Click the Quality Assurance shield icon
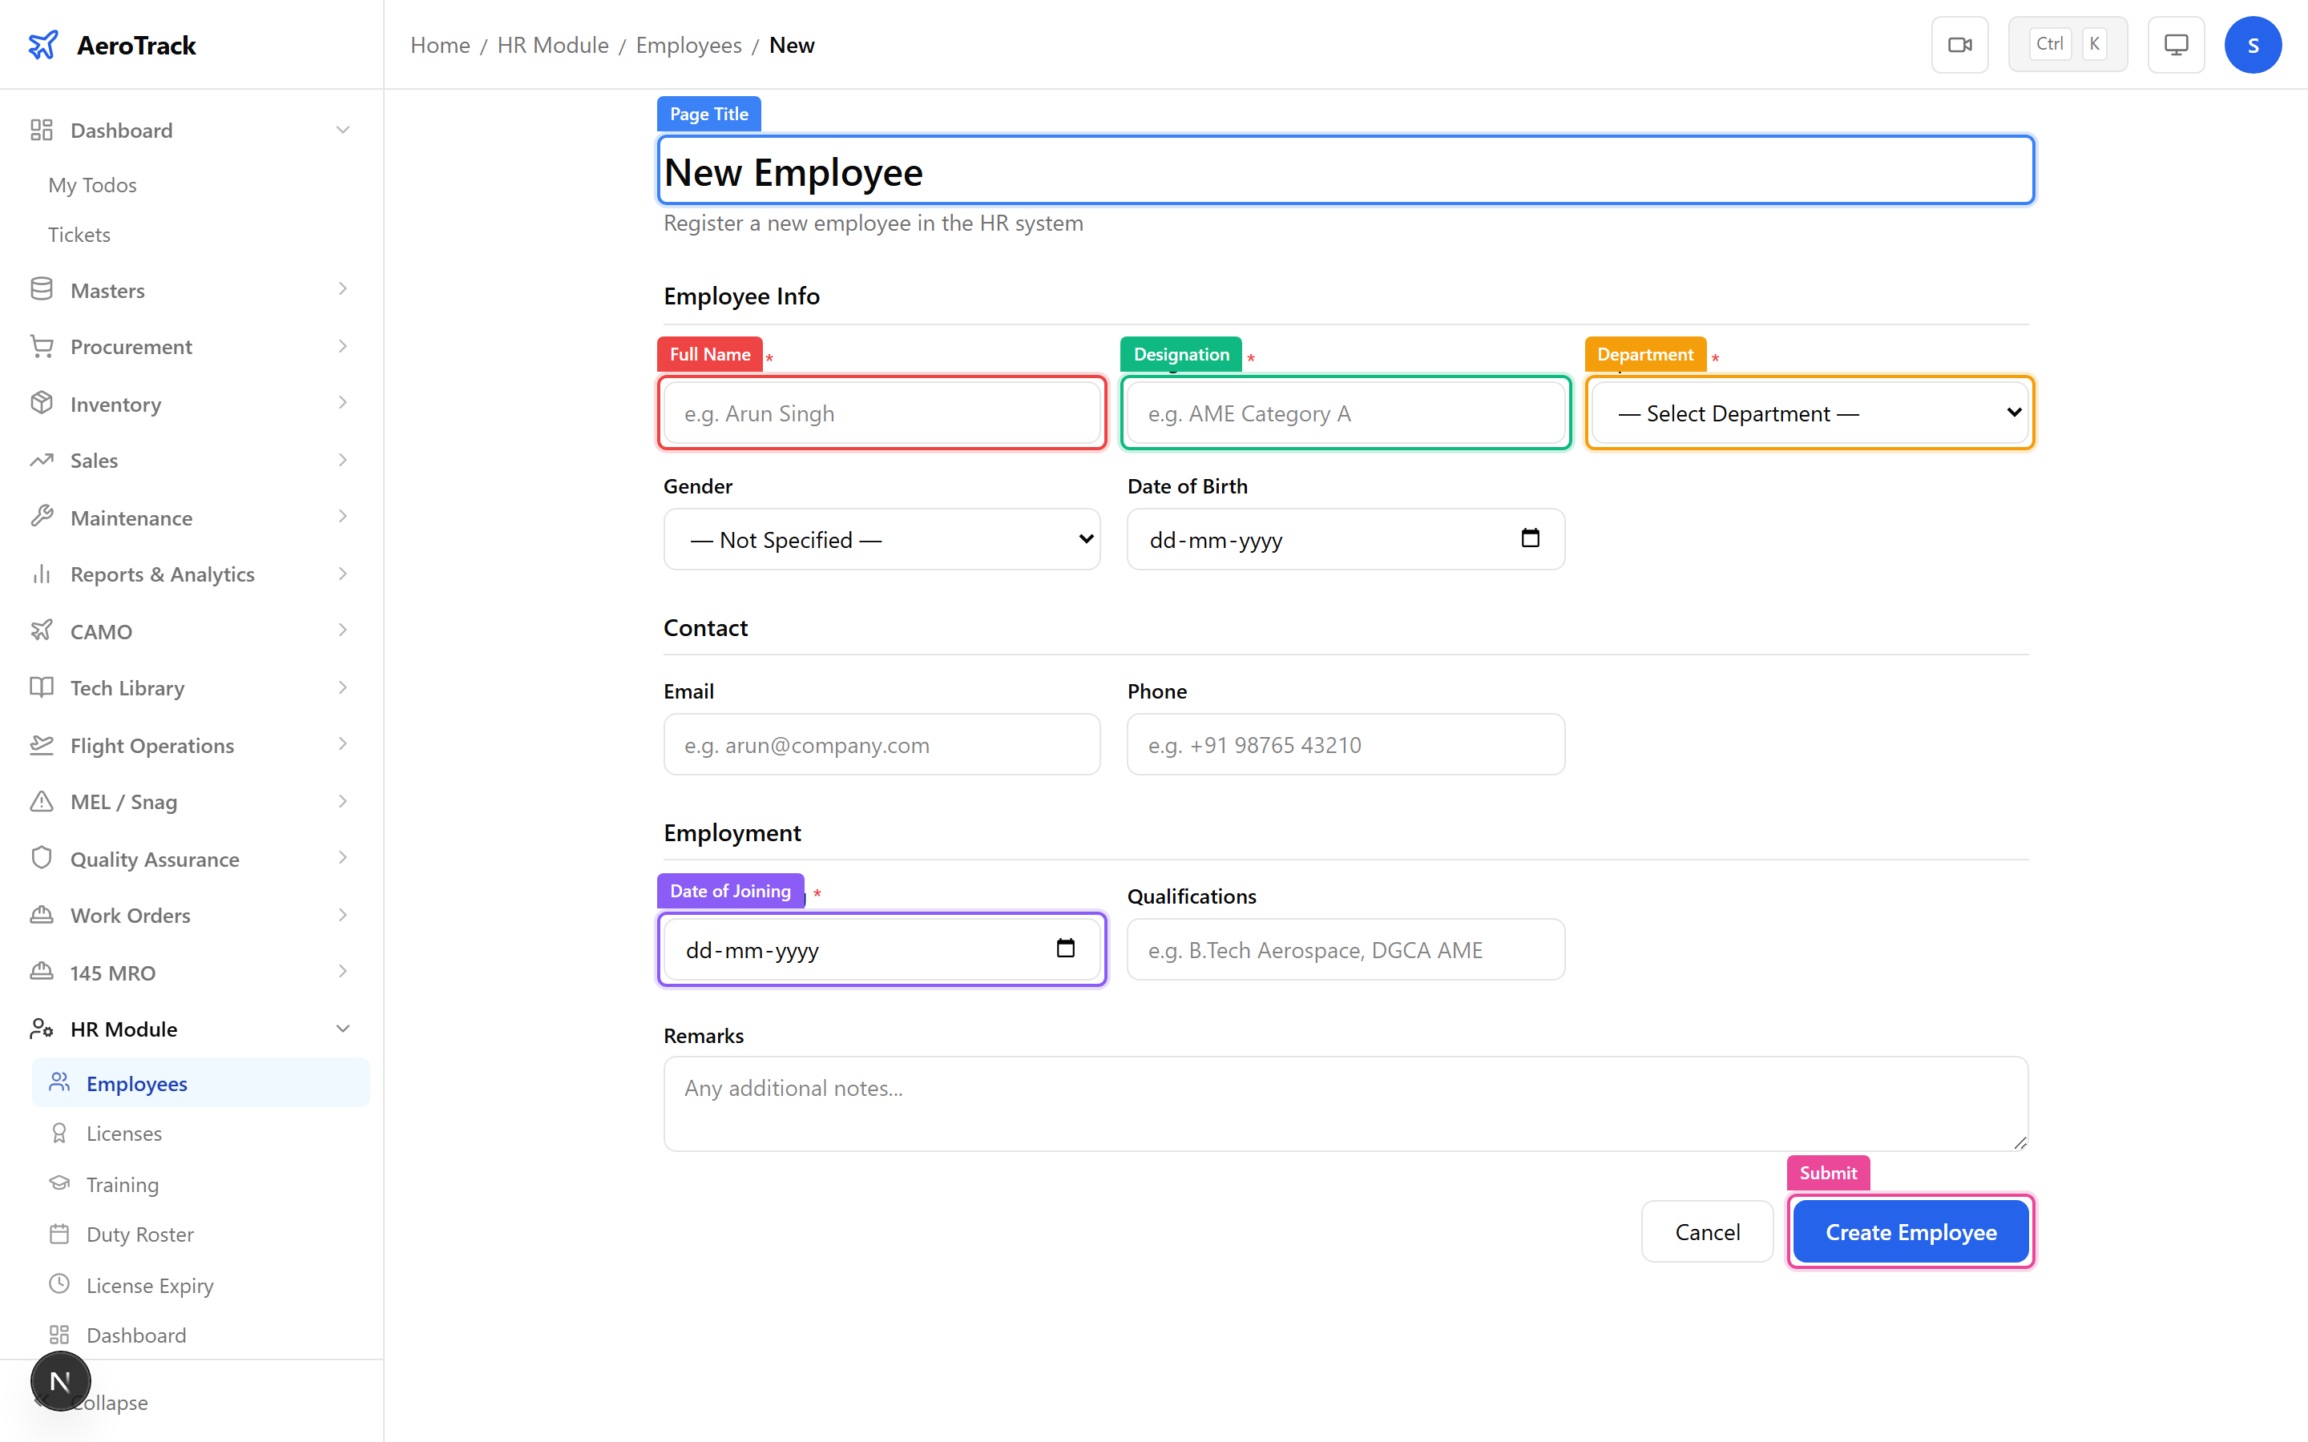2308x1442 pixels. pos(41,857)
